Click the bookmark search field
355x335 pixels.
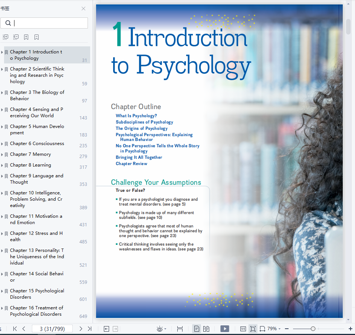44,23
